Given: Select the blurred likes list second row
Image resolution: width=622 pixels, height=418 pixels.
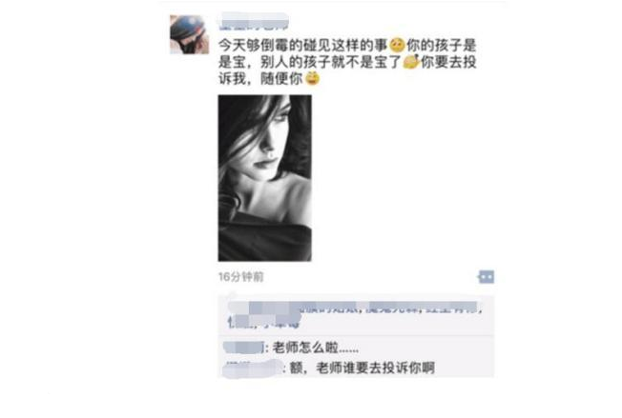Looking at the screenshot, I should pyautogui.click(x=264, y=322).
